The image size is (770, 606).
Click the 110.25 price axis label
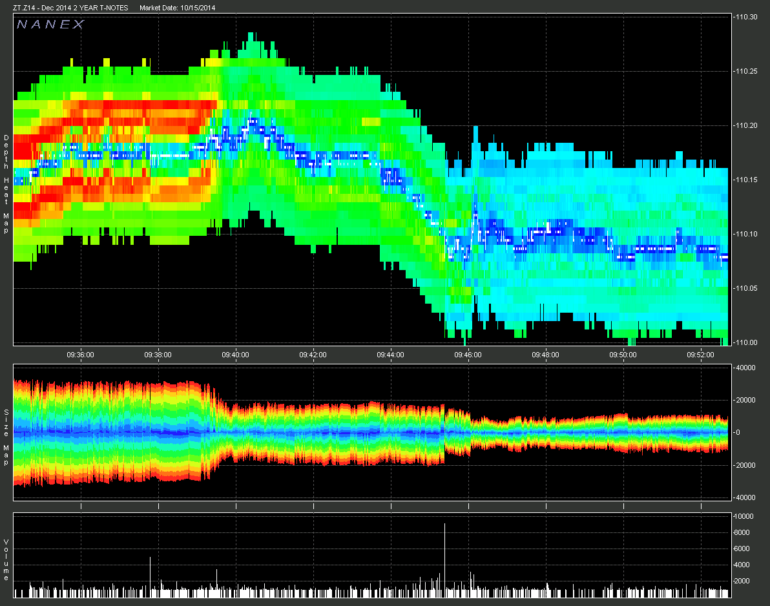[747, 71]
